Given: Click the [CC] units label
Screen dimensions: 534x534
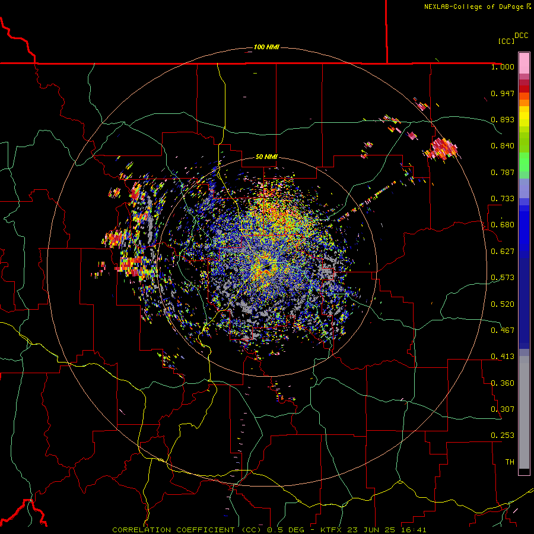Looking at the screenshot, I should coord(506,41).
